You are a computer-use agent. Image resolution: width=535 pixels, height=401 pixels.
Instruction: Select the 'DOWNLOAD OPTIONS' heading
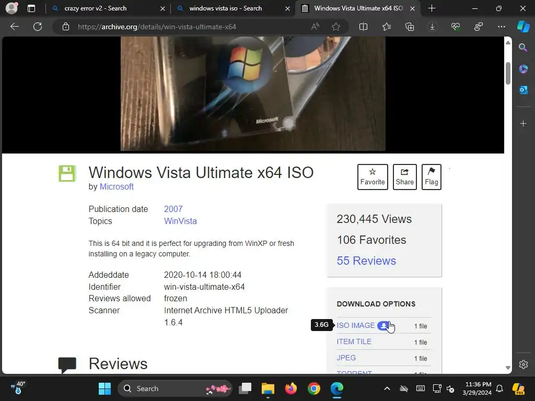point(376,304)
